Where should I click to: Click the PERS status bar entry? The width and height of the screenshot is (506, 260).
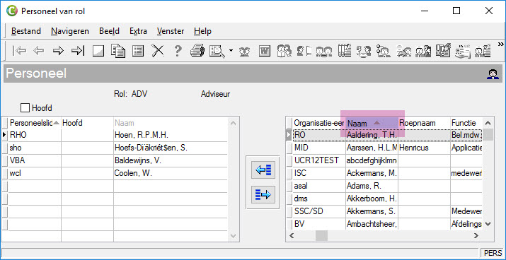493,253
